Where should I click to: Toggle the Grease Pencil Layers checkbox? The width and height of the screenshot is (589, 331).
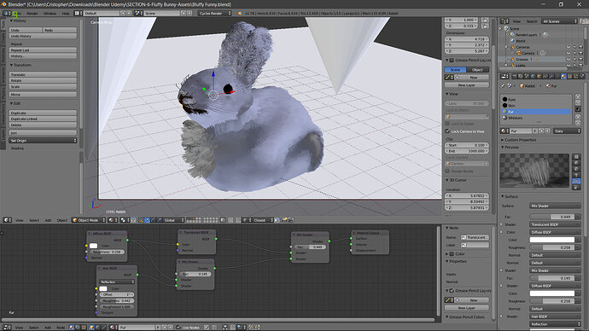(452, 60)
